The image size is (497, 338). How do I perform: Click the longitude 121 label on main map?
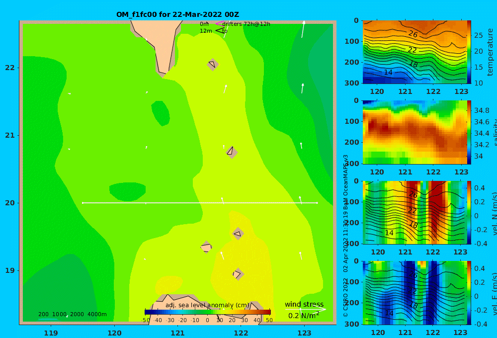coord(177,333)
